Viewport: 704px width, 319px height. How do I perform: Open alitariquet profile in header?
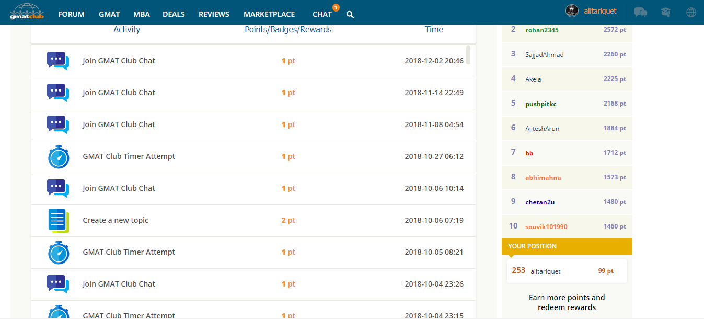tap(600, 11)
